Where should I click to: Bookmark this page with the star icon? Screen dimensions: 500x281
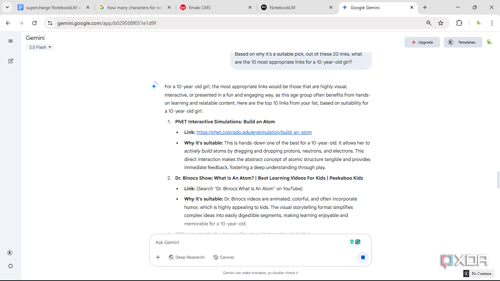[441, 23]
